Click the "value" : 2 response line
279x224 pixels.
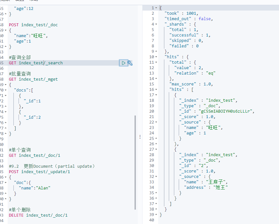(x=189, y=68)
